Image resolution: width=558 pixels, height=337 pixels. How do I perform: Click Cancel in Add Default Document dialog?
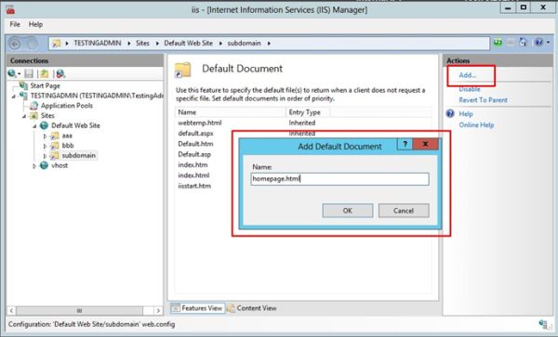coord(404,211)
